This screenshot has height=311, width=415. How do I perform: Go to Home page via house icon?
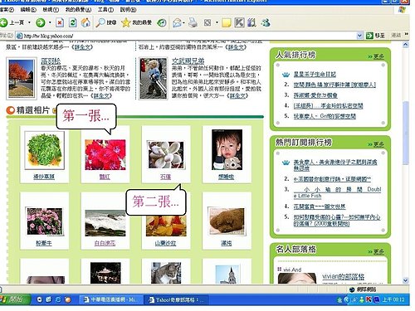click(85, 22)
